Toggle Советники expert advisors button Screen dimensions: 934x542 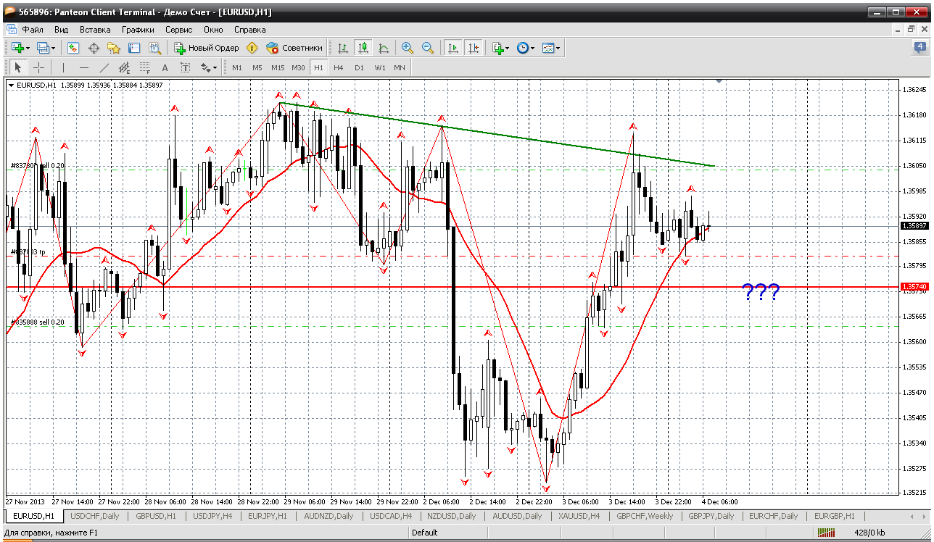point(295,48)
